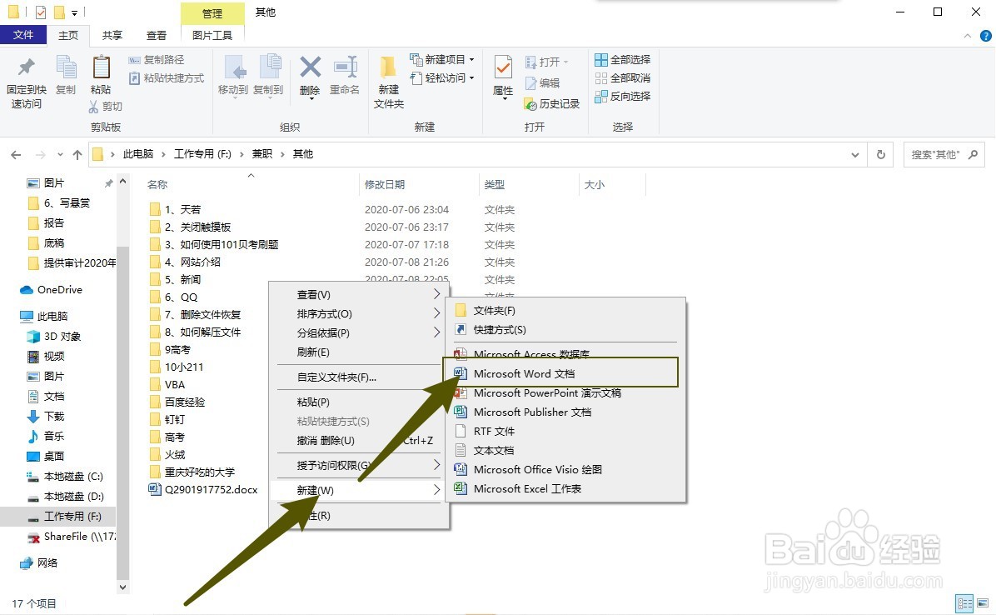Click Copy path (复制路径)
This screenshot has width=996, height=615.
[157, 60]
